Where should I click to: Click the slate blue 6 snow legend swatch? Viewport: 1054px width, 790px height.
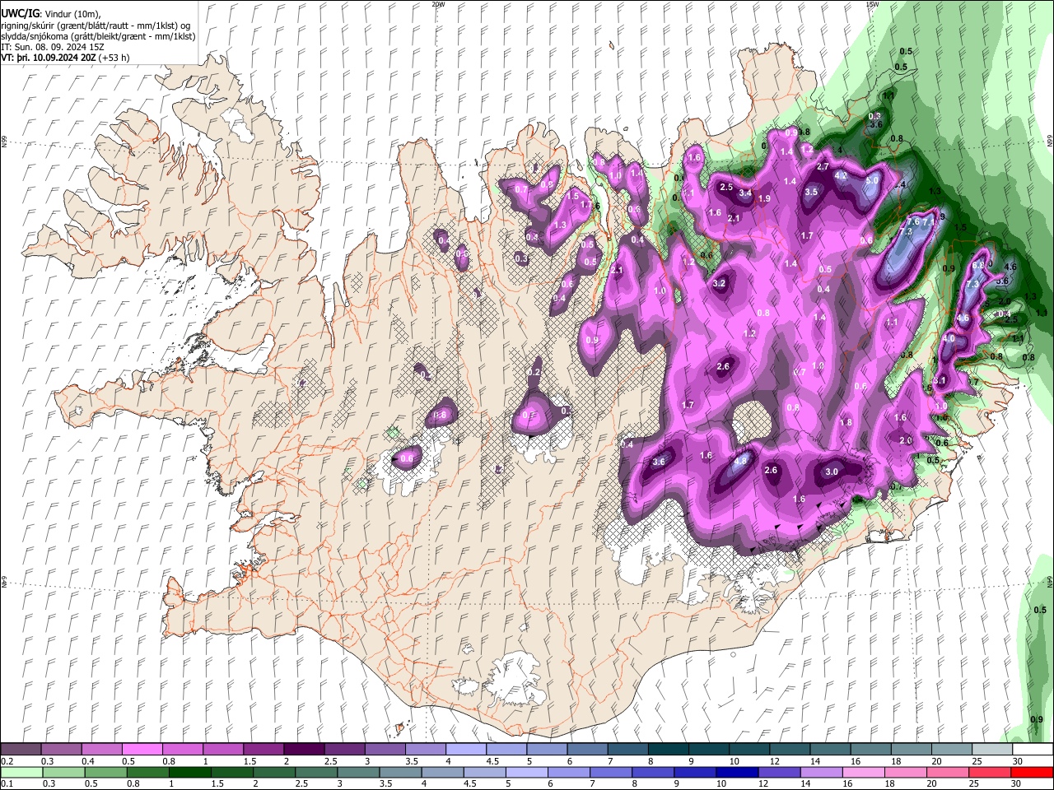586,750
